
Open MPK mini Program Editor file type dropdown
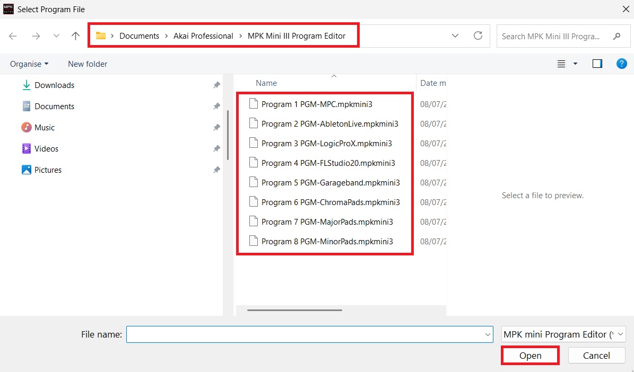click(563, 334)
